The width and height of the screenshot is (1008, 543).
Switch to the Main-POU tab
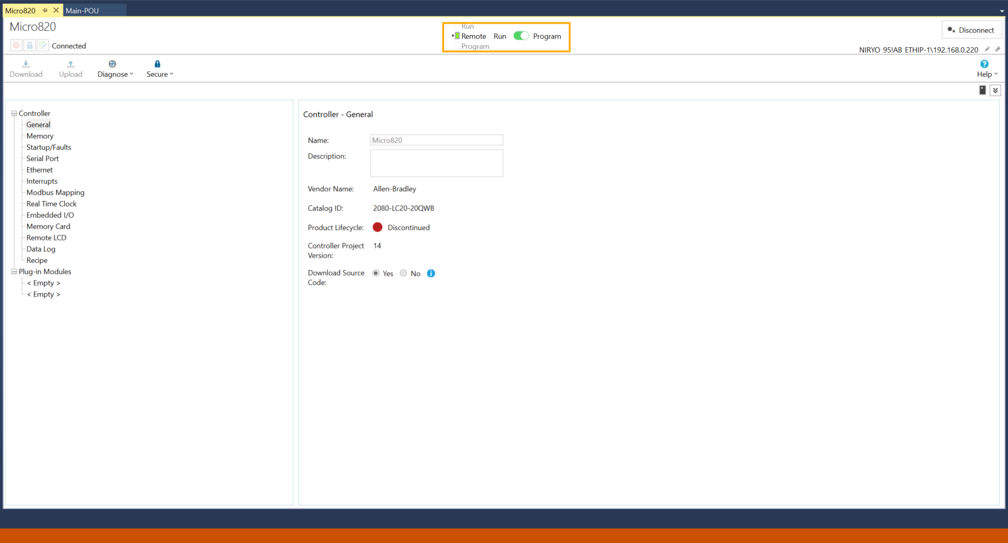pyautogui.click(x=82, y=10)
